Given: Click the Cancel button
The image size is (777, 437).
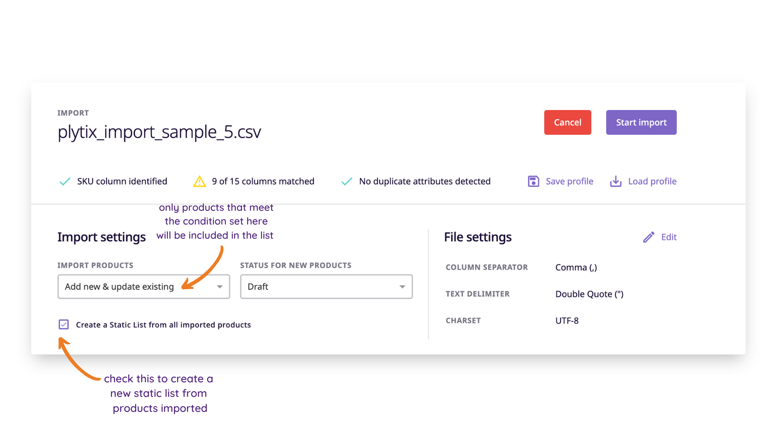Looking at the screenshot, I should (567, 122).
